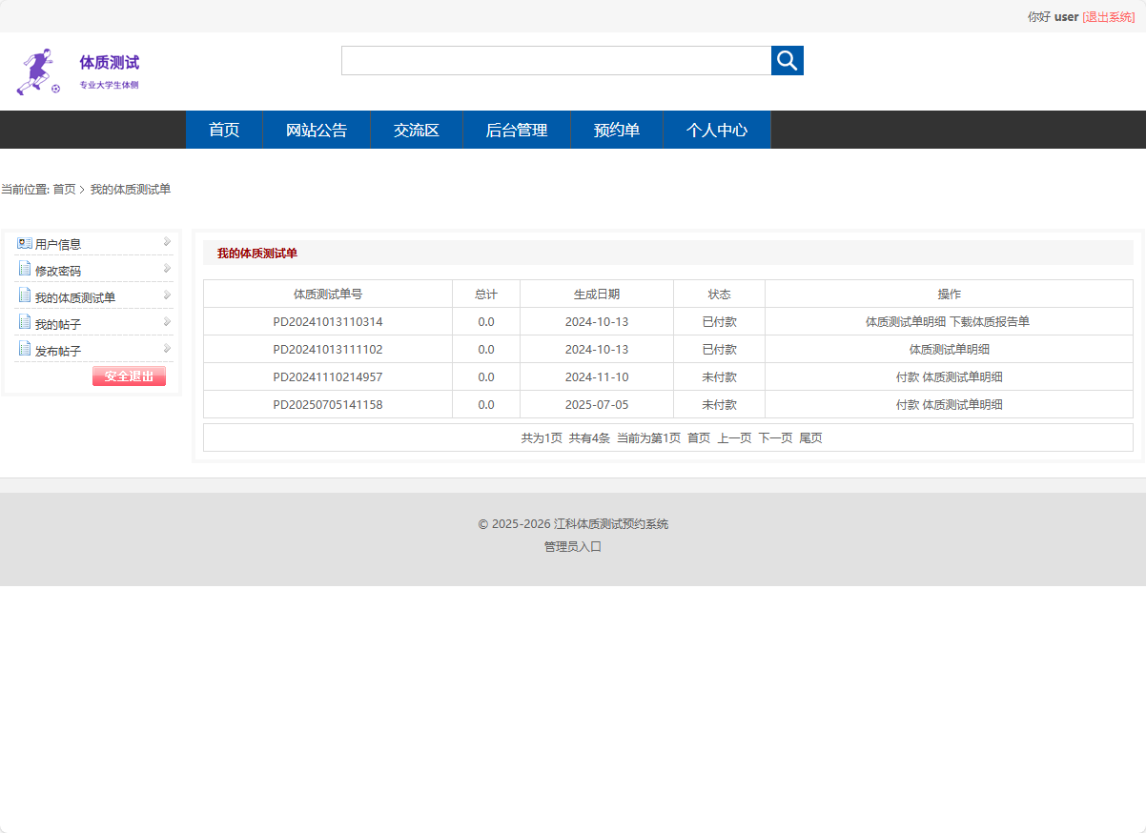Image resolution: width=1146 pixels, height=833 pixels.
Task: Click the 体质测试 running-figure logo
Action: [36, 69]
